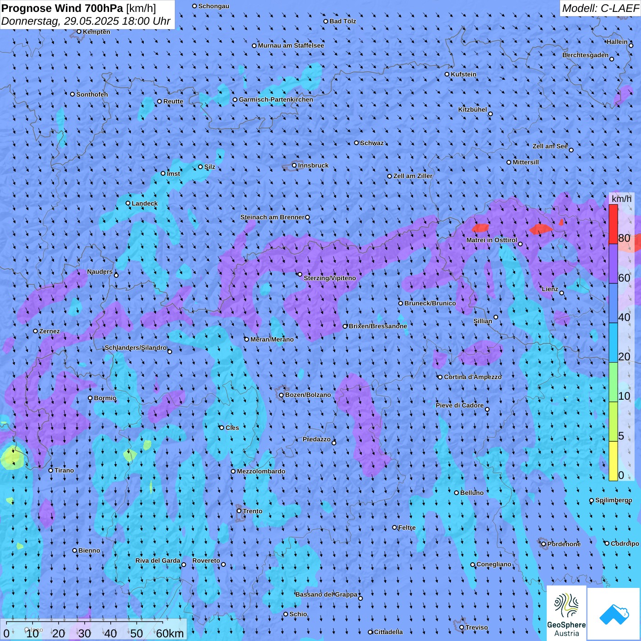Click the Zell am See marker

(x=571, y=150)
